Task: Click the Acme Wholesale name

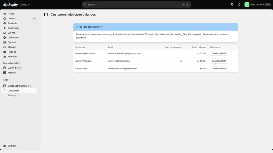Action: click(x=83, y=61)
